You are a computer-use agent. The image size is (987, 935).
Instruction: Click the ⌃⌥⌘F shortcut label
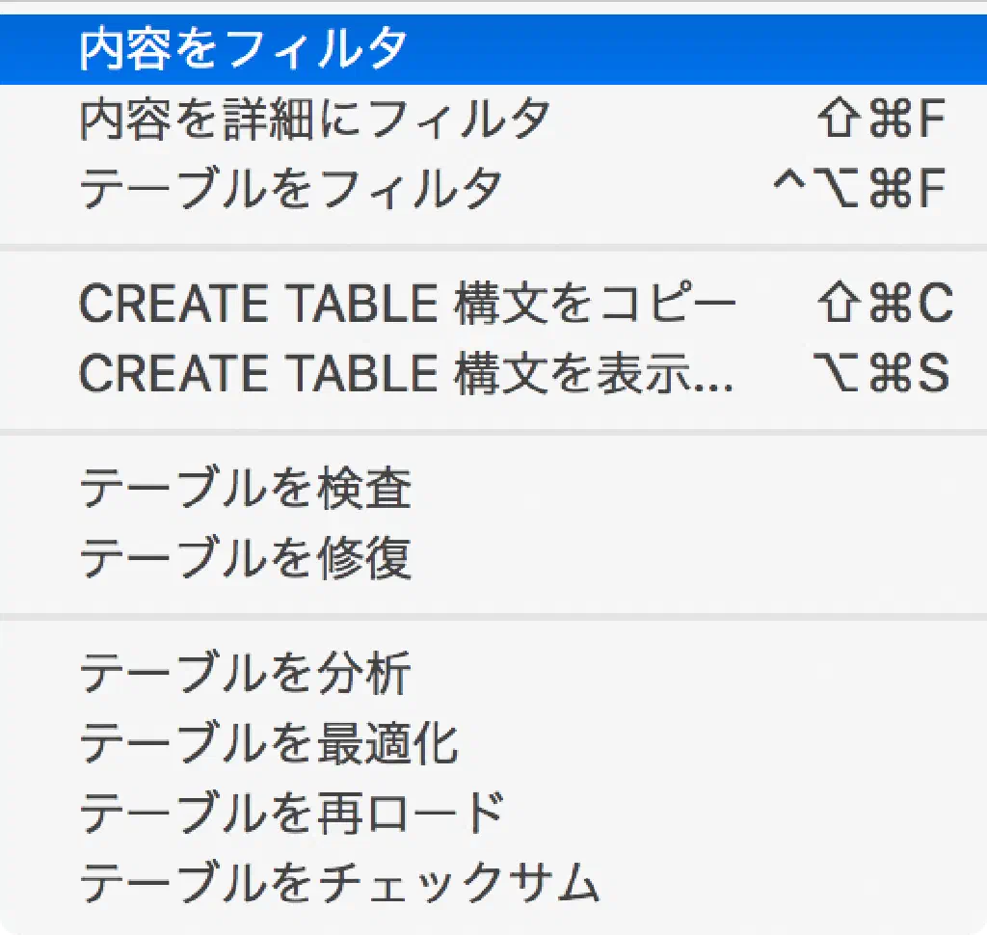click(860, 189)
